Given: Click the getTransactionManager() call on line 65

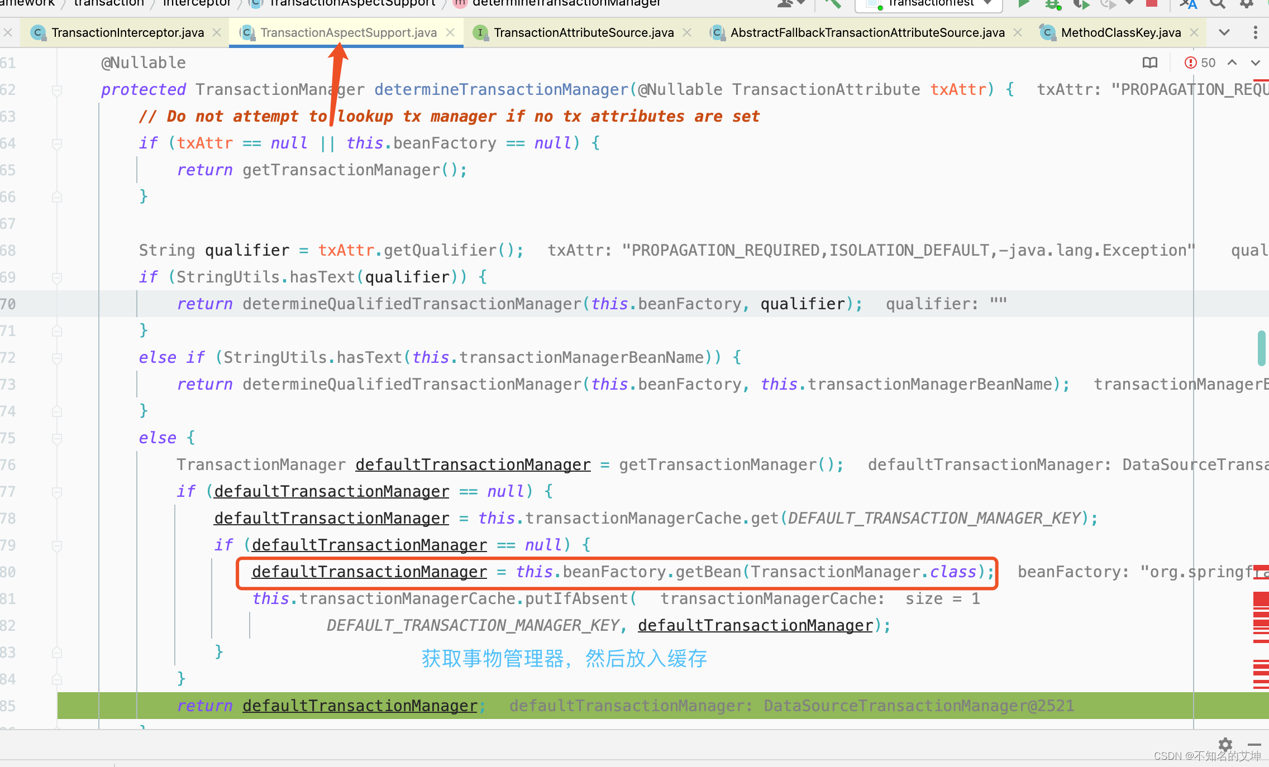Looking at the screenshot, I should click(x=350, y=170).
